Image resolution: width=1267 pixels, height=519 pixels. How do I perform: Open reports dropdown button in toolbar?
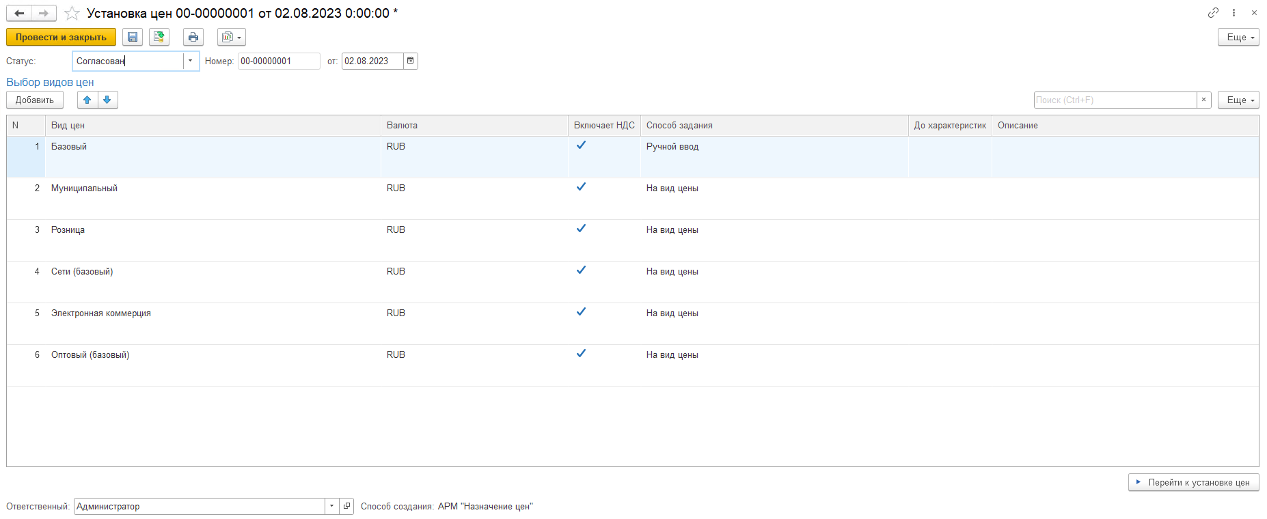232,37
